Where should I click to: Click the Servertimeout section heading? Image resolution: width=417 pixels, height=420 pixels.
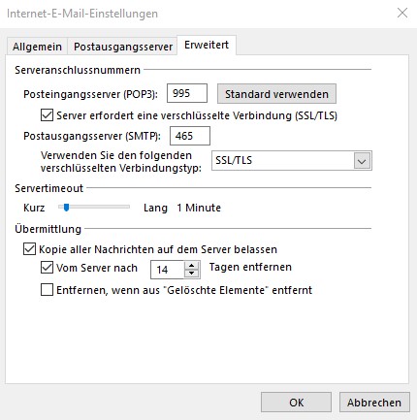pos(49,188)
